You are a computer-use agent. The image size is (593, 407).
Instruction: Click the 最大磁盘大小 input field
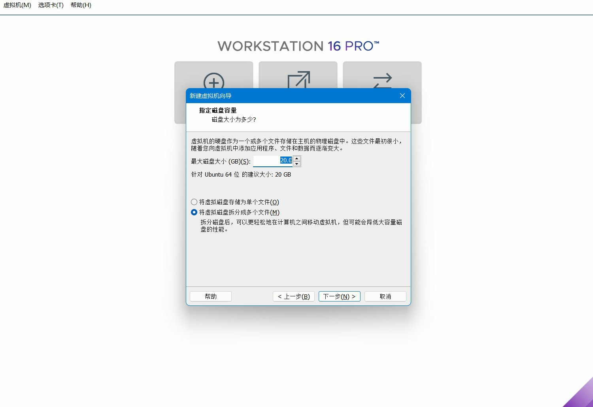tap(273, 161)
